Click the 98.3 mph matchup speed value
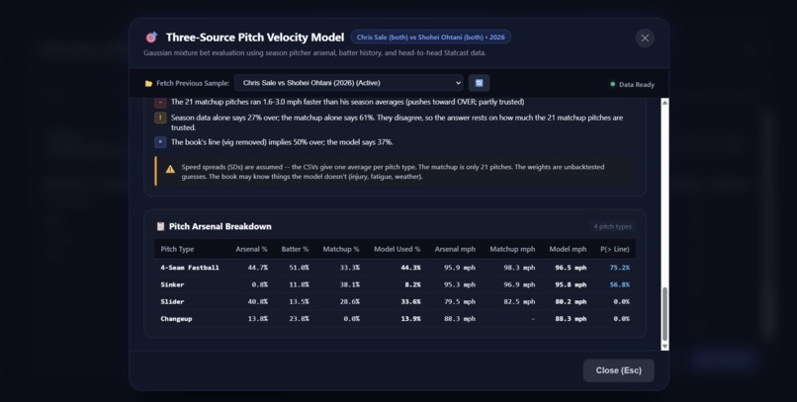Image resolution: width=797 pixels, height=402 pixels. tap(519, 268)
